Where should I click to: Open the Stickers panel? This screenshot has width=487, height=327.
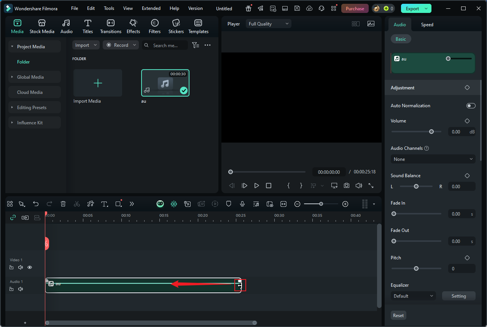pyautogui.click(x=176, y=27)
